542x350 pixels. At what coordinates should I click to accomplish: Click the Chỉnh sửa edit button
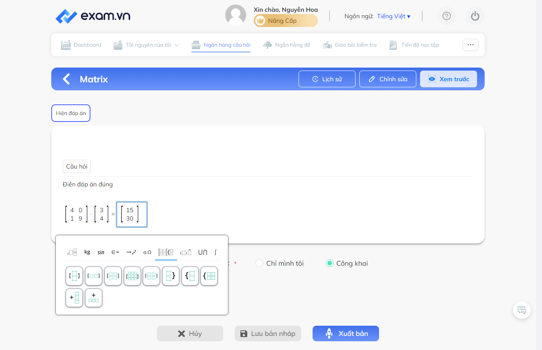click(x=388, y=79)
